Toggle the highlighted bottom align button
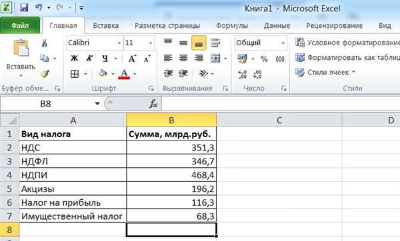This screenshot has height=241, width=400. [x=199, y=43]
